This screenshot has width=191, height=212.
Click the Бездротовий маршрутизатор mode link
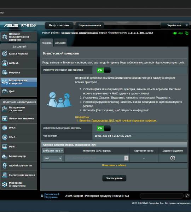80,33
